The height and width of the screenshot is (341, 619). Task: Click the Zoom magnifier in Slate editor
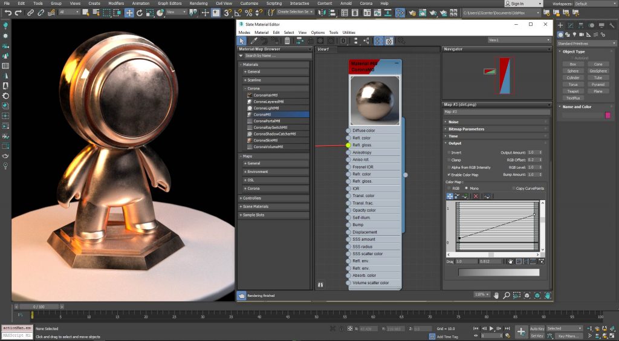[x=506, y=295]
